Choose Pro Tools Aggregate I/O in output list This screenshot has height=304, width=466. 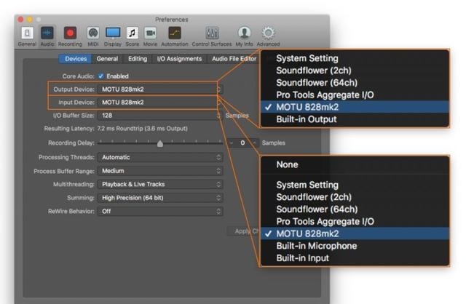tap(355, 95)
